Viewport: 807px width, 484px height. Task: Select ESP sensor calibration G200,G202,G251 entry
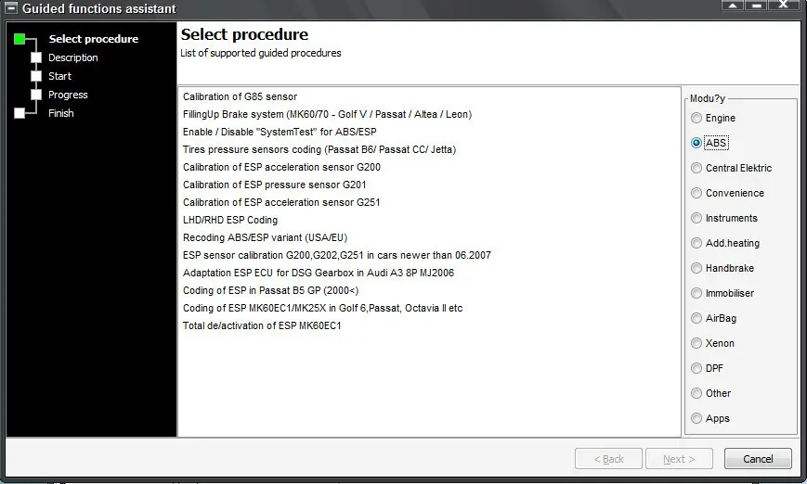coord(336,255)
